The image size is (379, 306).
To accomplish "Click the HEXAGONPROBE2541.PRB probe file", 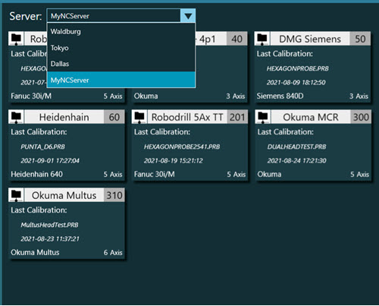I will click(182, 147).
